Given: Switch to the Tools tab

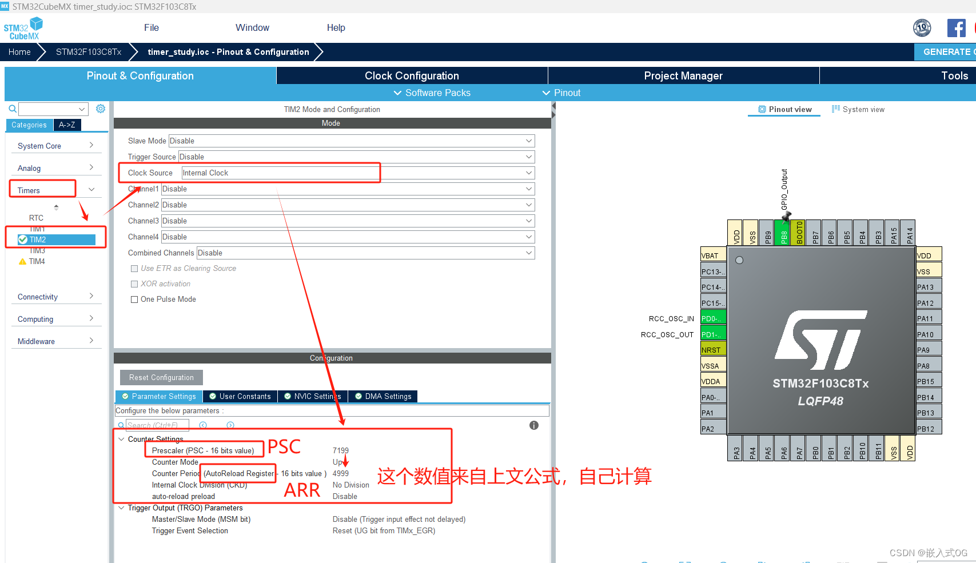Looking at the screenshot, I should tap(898, 75).
